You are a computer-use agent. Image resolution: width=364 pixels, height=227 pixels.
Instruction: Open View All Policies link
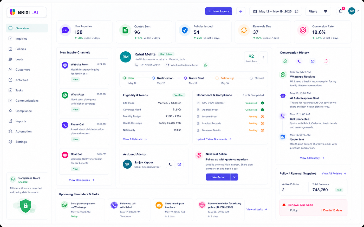point(334,174)
